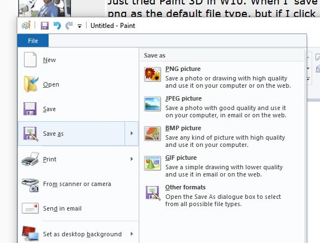The image size is (320, 243).
Task: Click the blank page New icon
Action: click(x=30, y=60)
